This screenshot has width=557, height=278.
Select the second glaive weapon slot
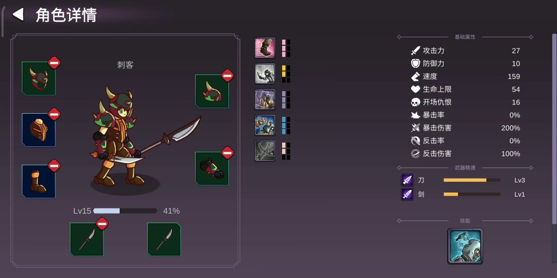(164, 239)
